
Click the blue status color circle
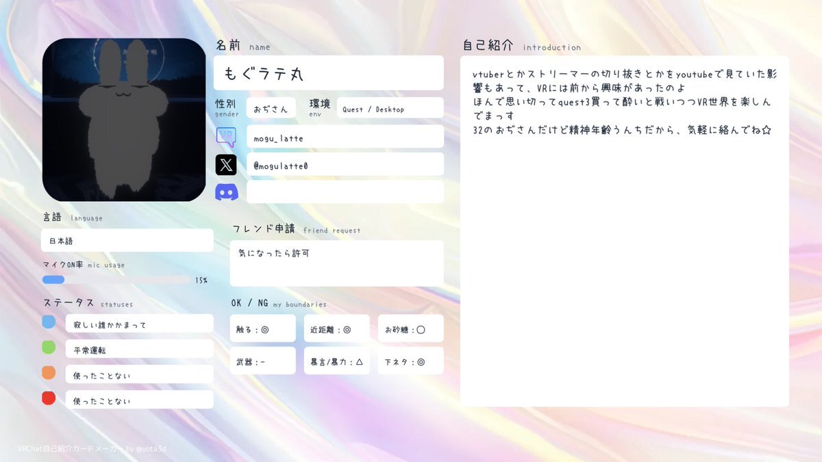click(49, 322)
